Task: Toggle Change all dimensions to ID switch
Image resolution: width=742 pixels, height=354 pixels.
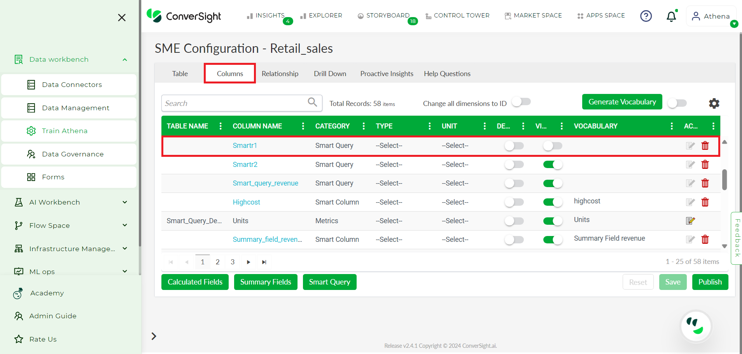Action: 521,102
